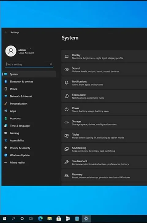The width and height of the screenshot is (147, 223).
Task: Click the Sound speaker icon
Action: tap(66, 69)
